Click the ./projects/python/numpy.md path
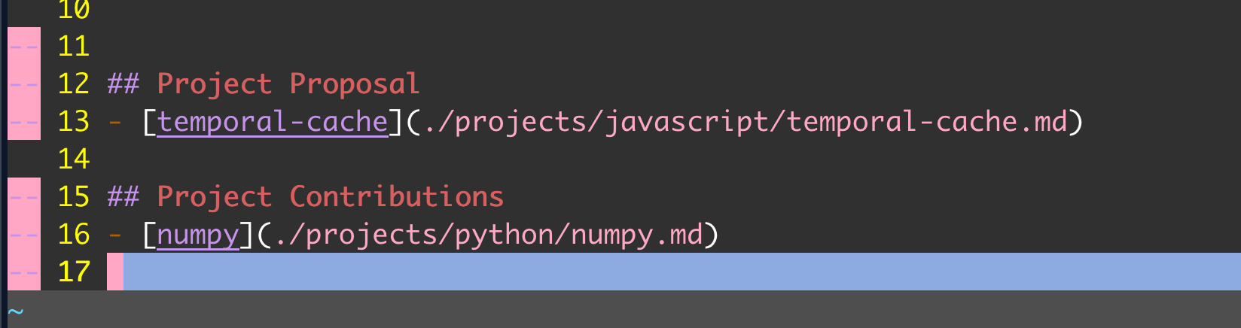The height and width of the screenshot is (328, 1241). coord(488,235)
